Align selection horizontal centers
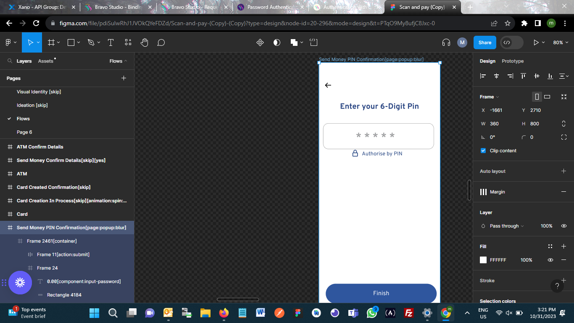The height and width of the screenshot is (323, 574). coord(497,76)
